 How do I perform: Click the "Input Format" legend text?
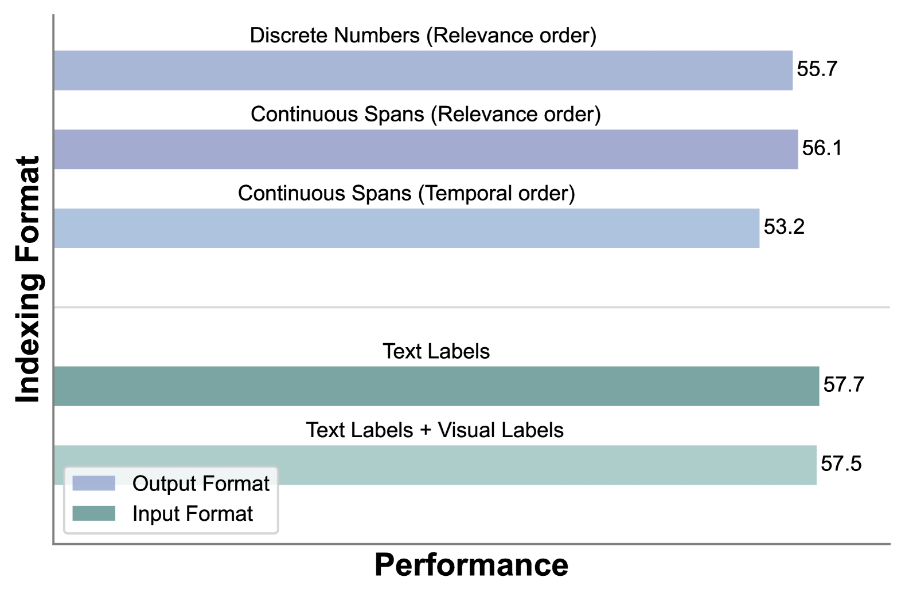pyautogui.click(x=192, y=514)
